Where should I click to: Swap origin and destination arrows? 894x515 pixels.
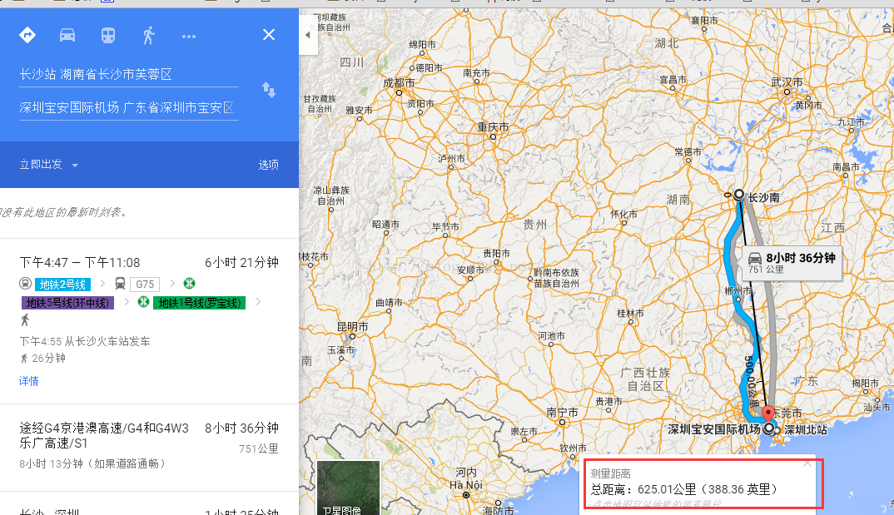[x=269, y=90]
